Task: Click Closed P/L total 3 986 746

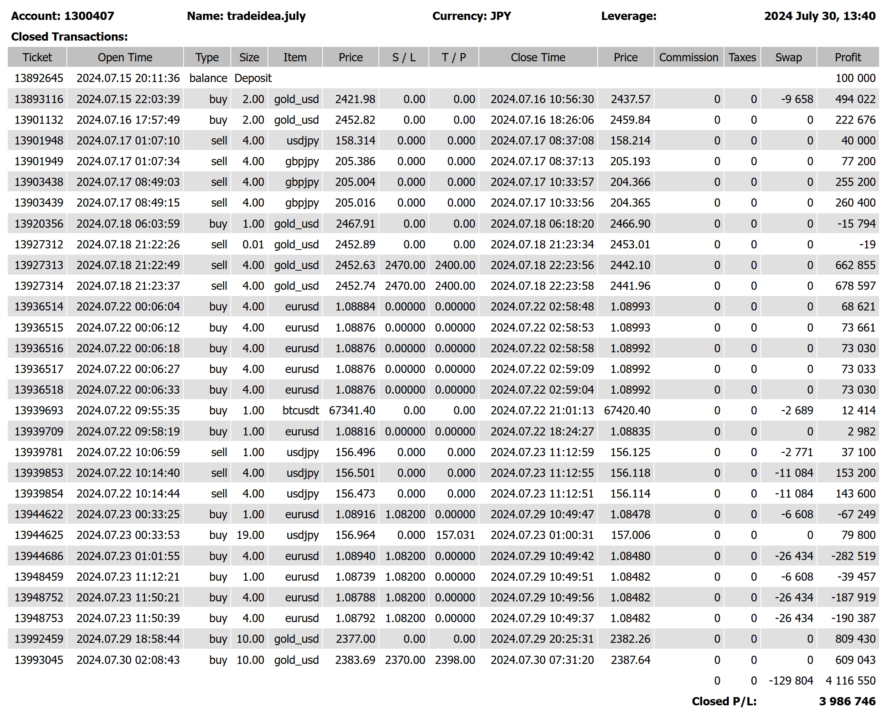Action: [847, 701]
